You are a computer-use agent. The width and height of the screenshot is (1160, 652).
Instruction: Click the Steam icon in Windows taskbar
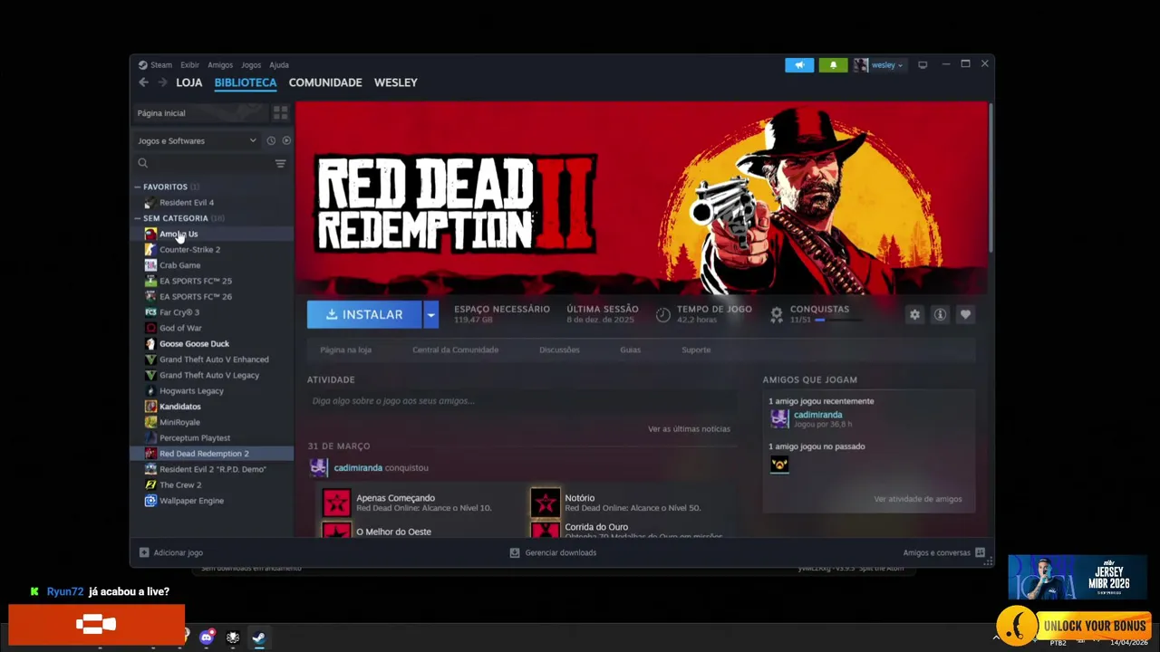[x=258, y=638]
